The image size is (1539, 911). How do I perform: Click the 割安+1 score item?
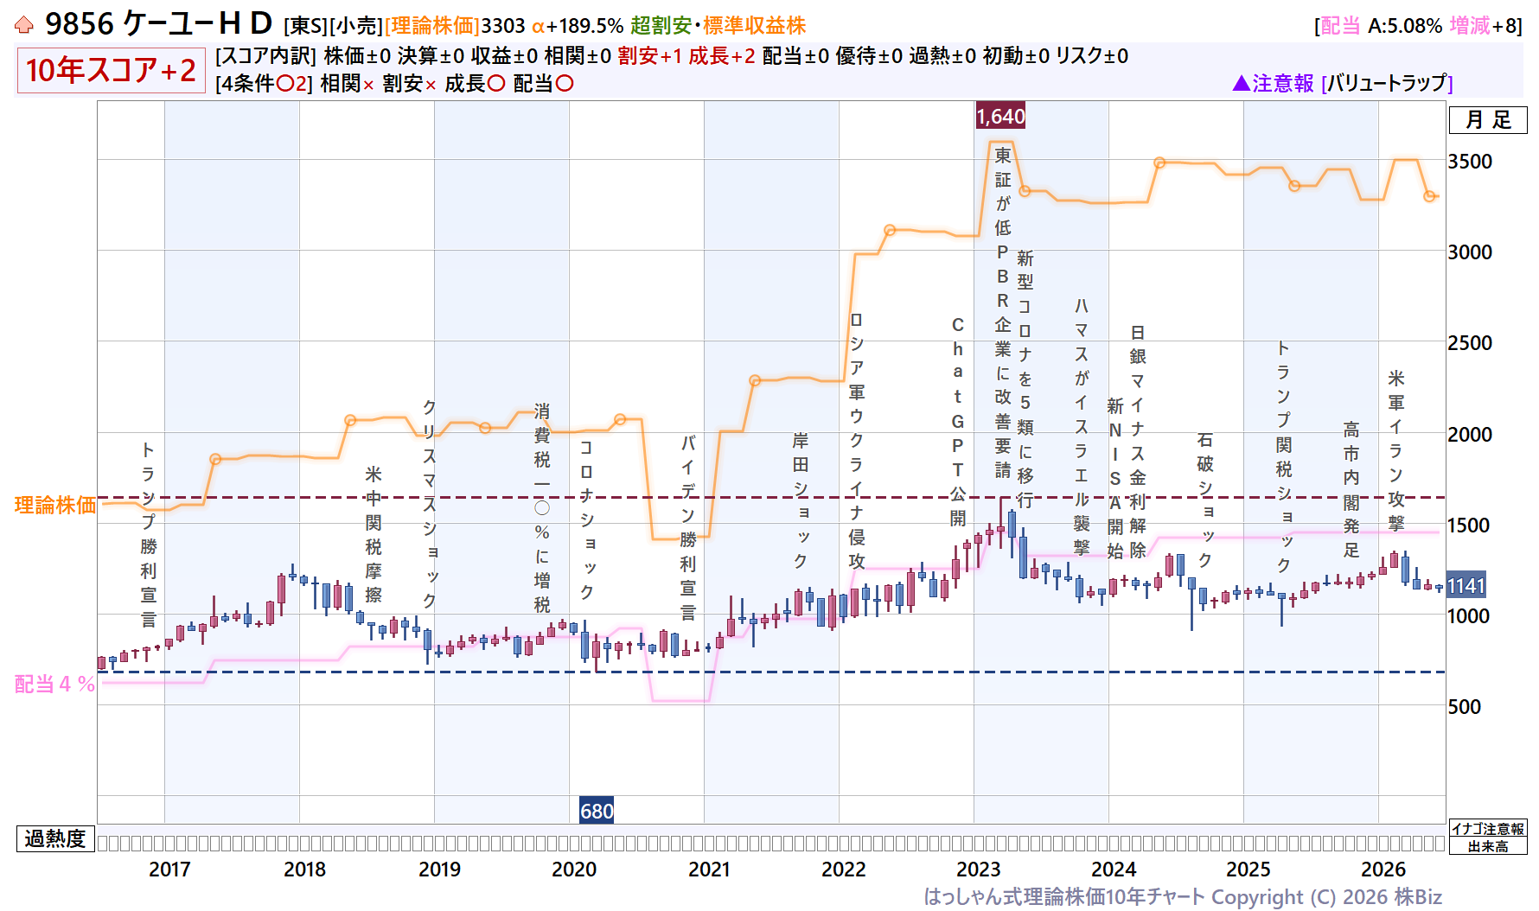tap(649, 56)
